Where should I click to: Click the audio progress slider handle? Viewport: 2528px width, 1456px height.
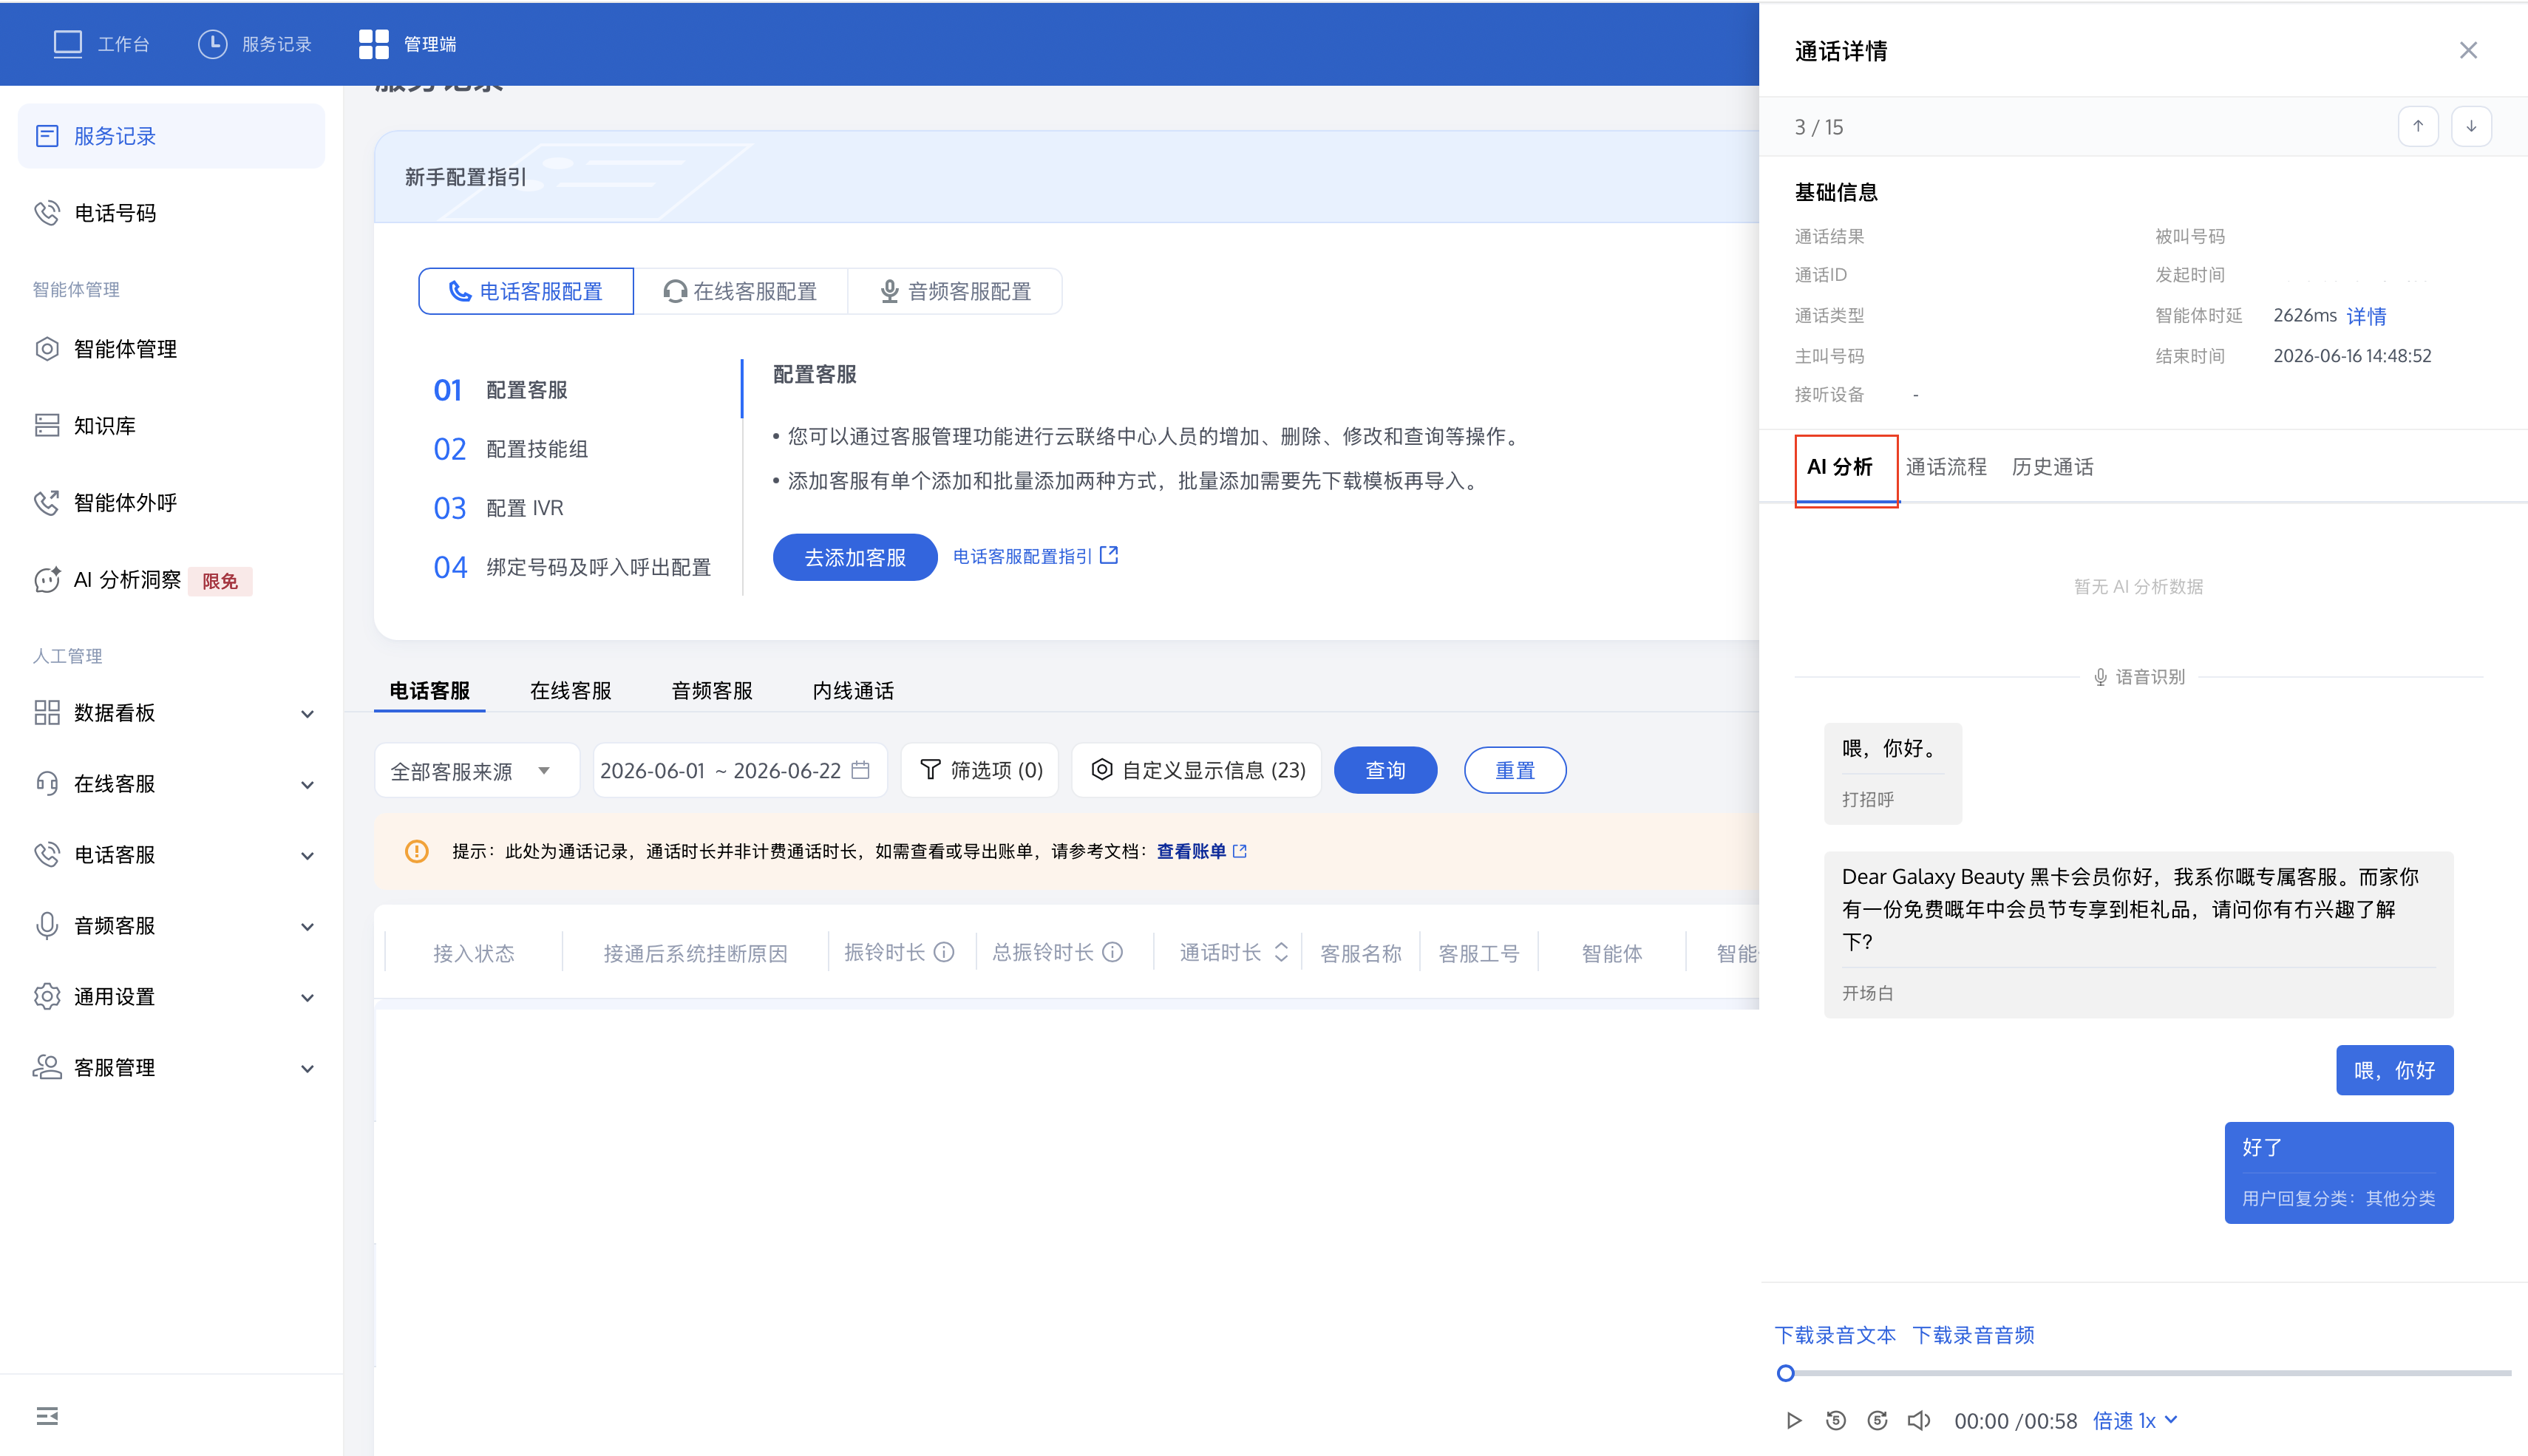[1785, 1373]
